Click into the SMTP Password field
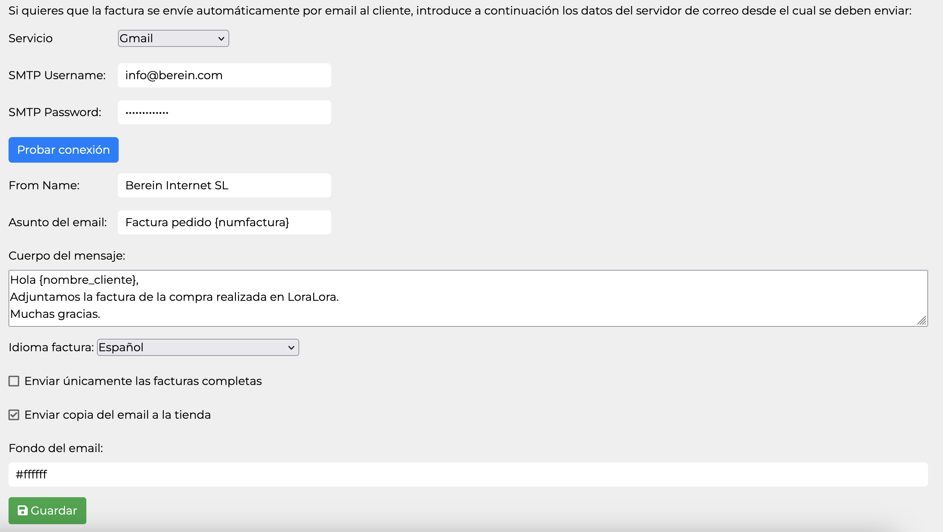943x532 pixels. pos(224,112)
